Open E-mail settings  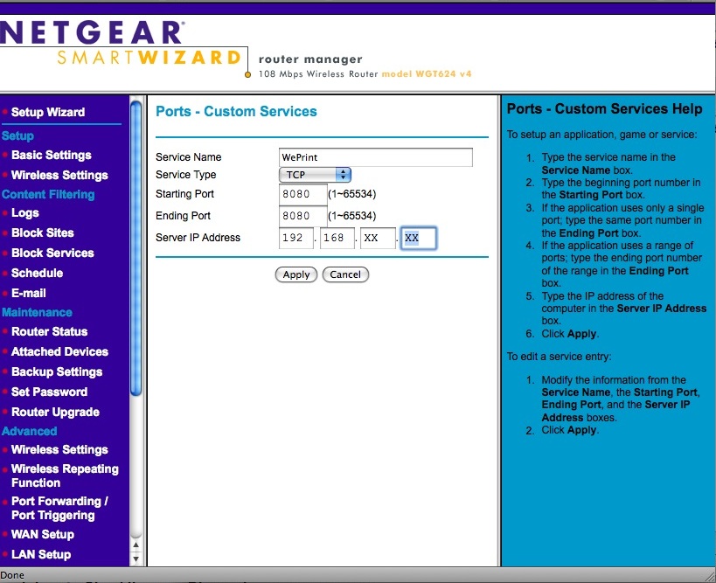[x=28, y=293]
